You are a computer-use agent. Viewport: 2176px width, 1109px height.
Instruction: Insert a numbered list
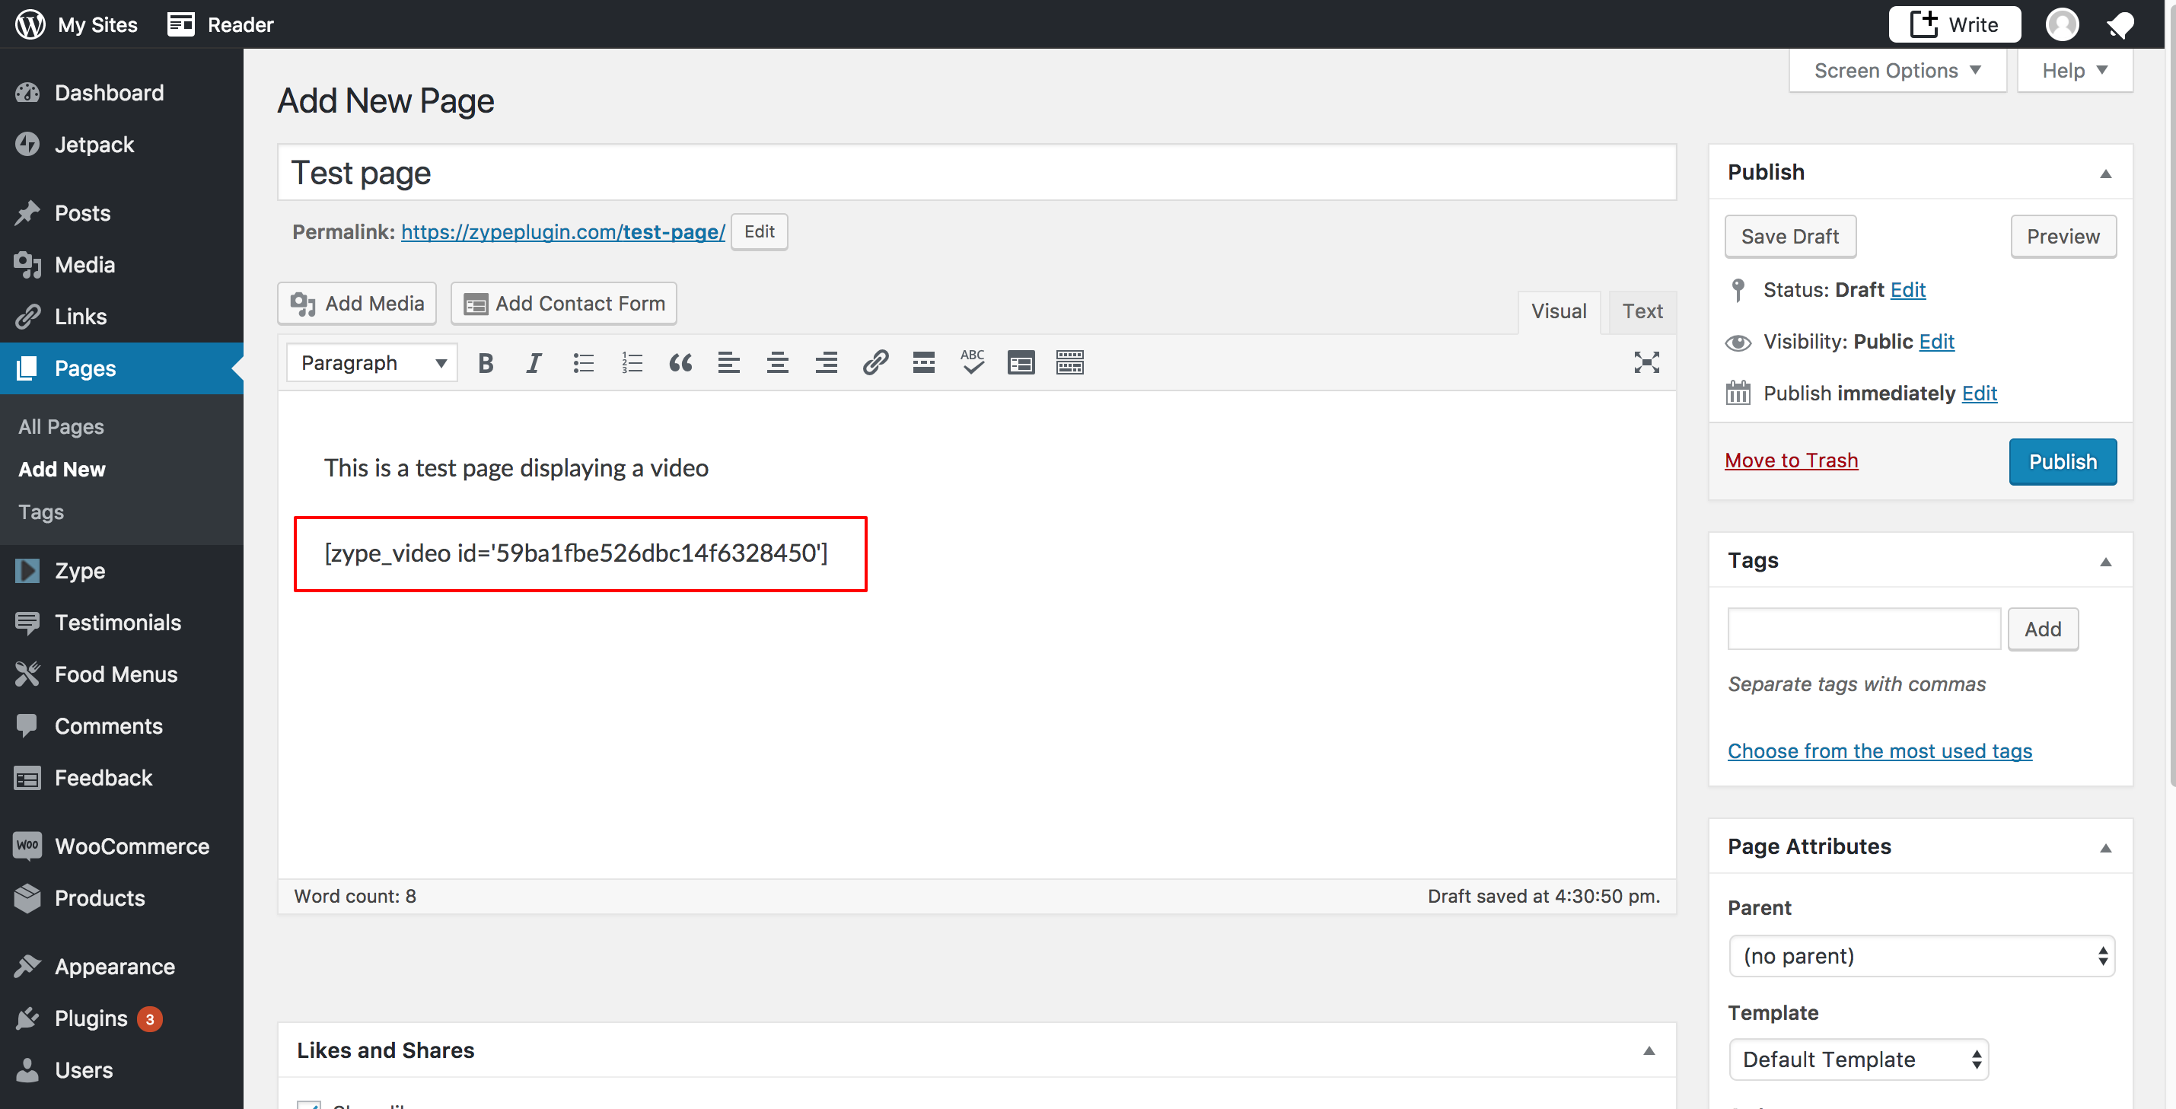coord(632,363)
